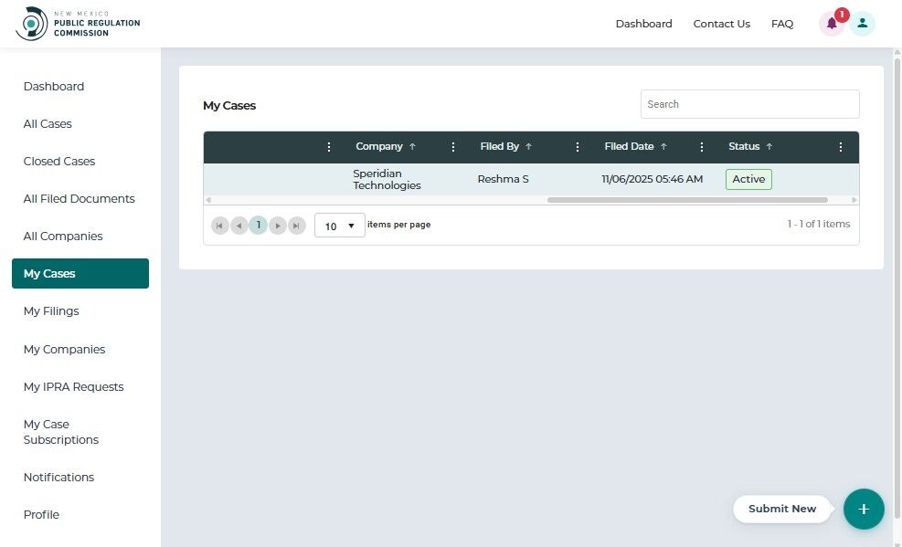Click the Contact Us link
Screen dimensions: 902x547
click(721, 24)
